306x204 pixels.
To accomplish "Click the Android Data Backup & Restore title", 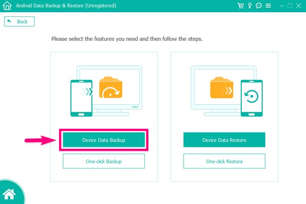I will point(66,6).
